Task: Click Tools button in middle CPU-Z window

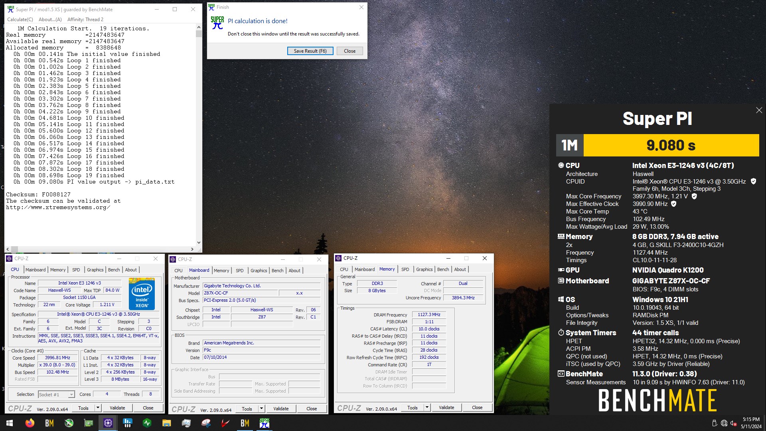Action: pos(247,409)
